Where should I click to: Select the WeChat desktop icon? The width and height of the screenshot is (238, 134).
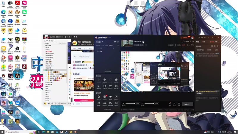point(24,13)
